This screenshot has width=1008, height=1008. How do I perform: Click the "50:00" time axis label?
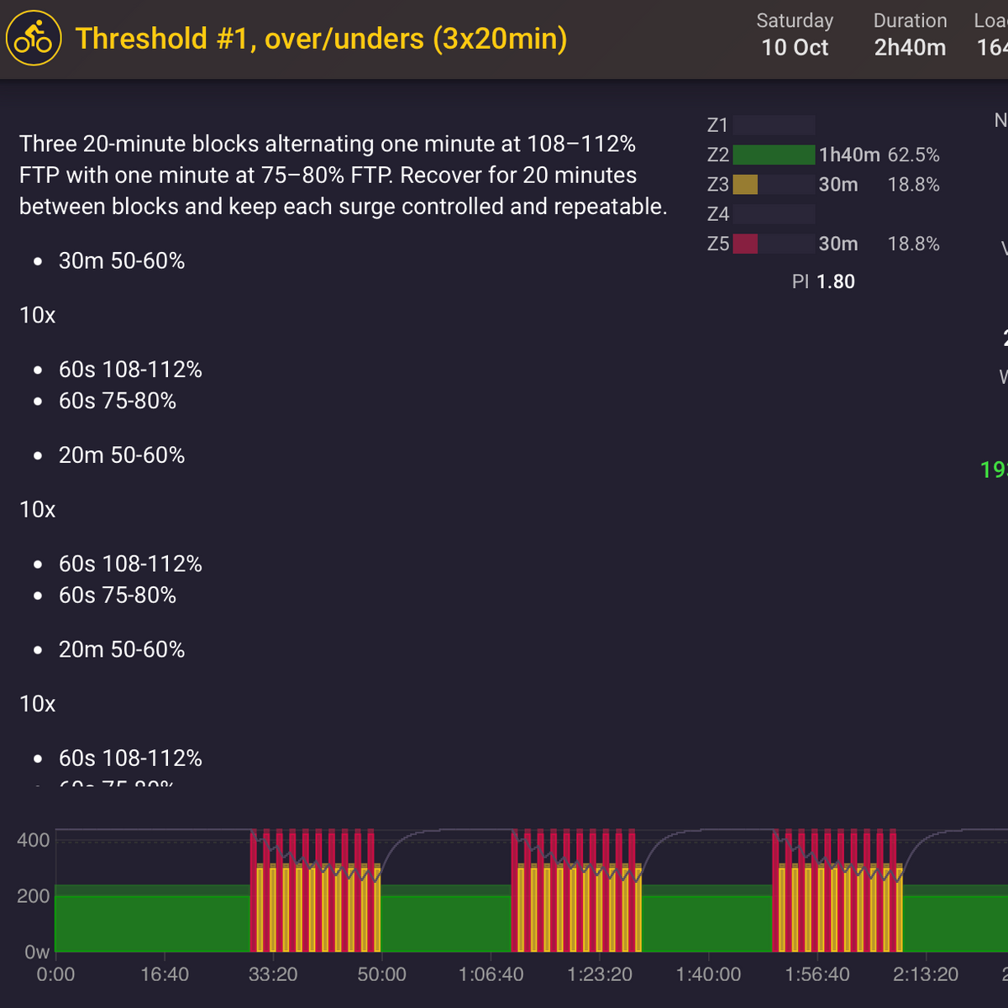[x=382, y=974]
